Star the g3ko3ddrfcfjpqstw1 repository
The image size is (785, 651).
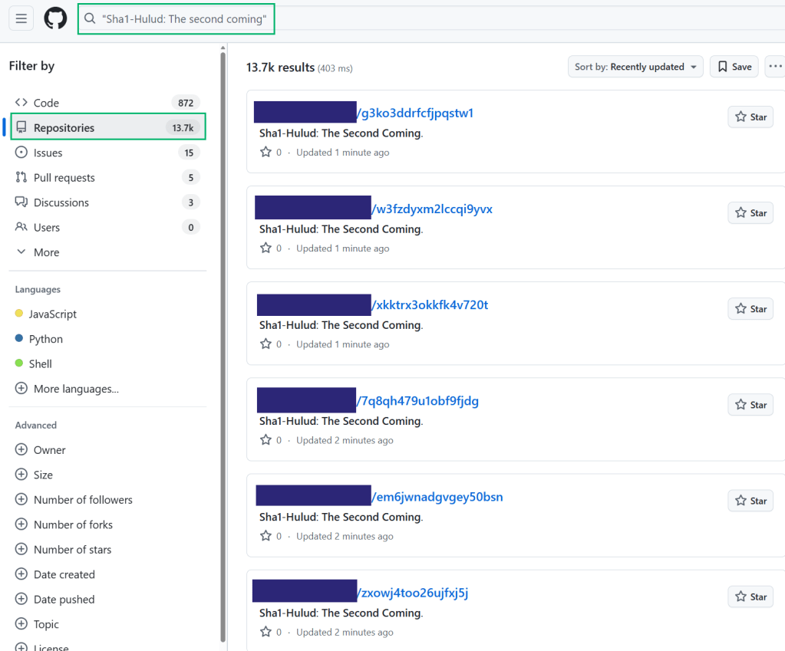pyautogui.click(x=750, y=117)
